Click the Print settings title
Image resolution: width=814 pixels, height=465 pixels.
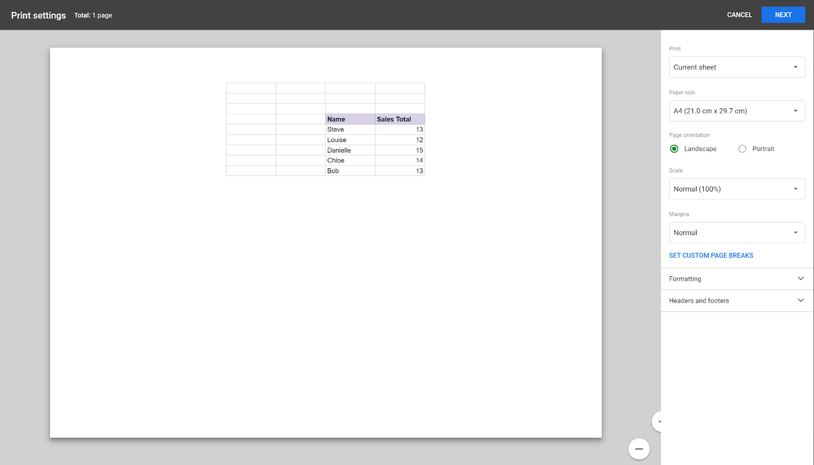(39, 15)
